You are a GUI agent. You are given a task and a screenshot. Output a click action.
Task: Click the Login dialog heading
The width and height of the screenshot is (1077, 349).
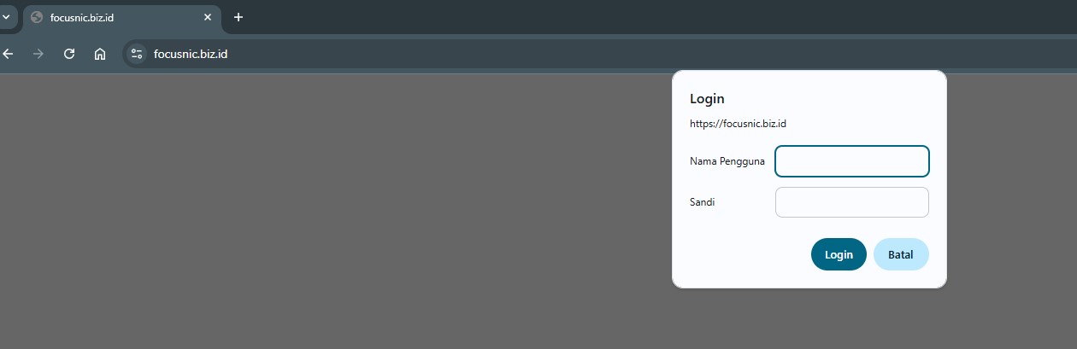[x=707, y=99]
